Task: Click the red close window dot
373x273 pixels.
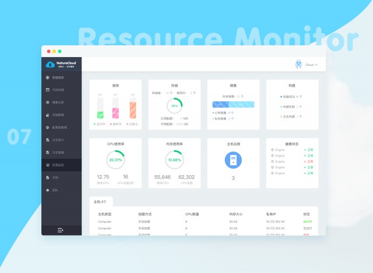Action: click(x=48, y=51)
